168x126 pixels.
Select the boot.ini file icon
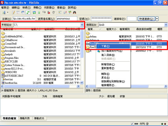[3, 80]
